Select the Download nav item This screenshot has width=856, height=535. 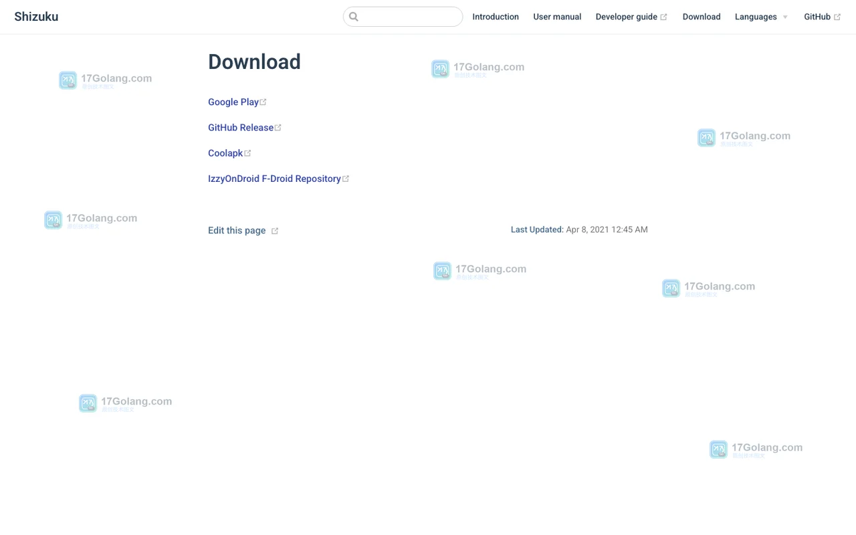click(702, 17)
